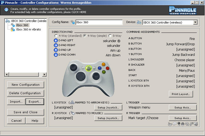The height and width of the screenshot is (136, 205).
Task: Click the Pinnacle Game Profiler logo
Action: point(183,10)
